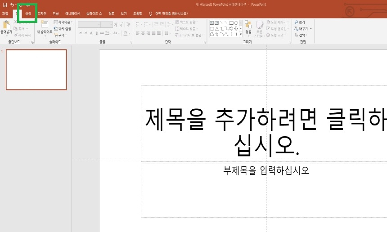Toggle align text right
387x232 pixels.
(x=148, y=33)
